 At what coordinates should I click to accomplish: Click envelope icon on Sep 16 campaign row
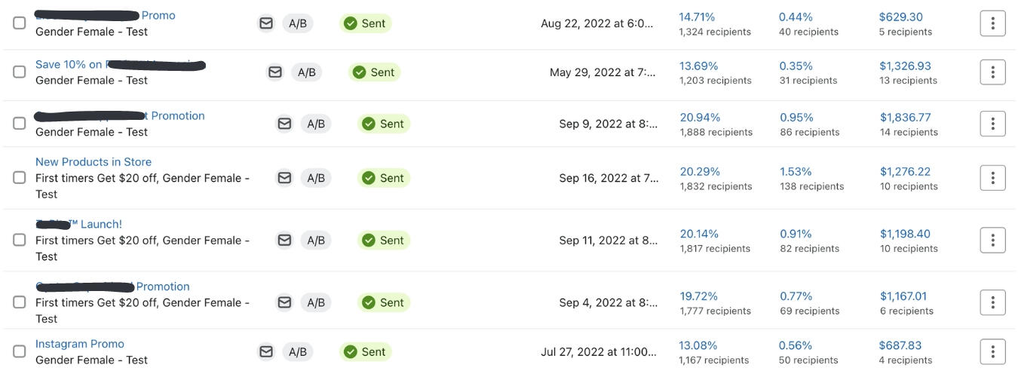pyautogui.click(x=284, y=178)
